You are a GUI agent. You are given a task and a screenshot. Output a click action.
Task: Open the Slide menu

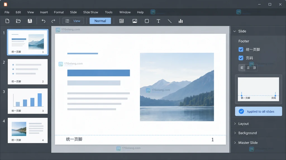point(73,12)
